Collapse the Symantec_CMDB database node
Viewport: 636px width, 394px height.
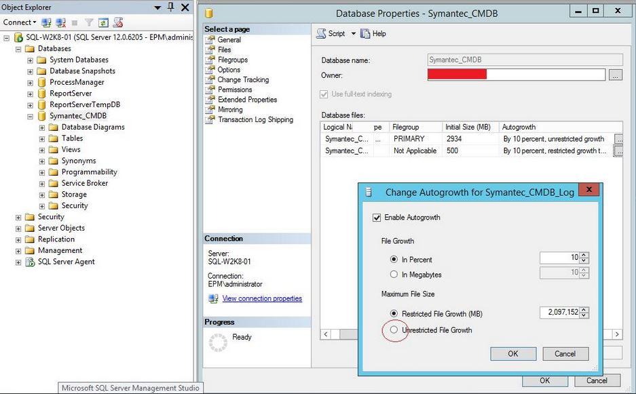click(30, 117)
